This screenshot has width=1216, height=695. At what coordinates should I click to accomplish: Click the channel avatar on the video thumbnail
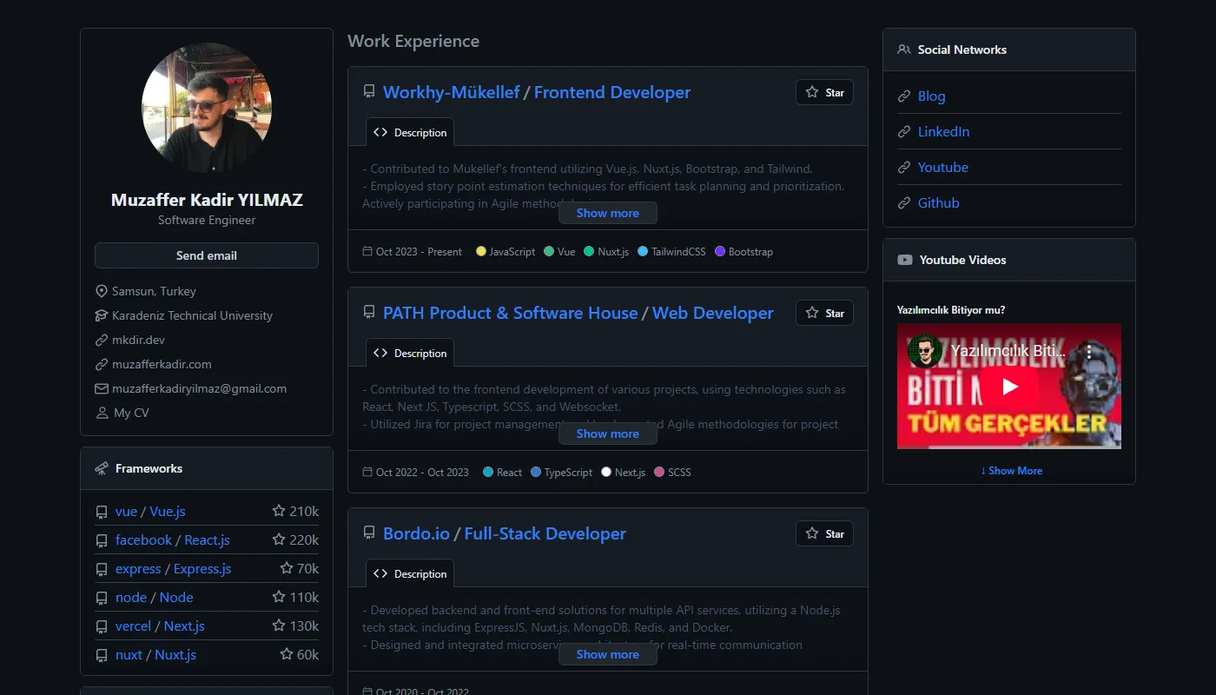pyautogui.click(x=925, y=352)
